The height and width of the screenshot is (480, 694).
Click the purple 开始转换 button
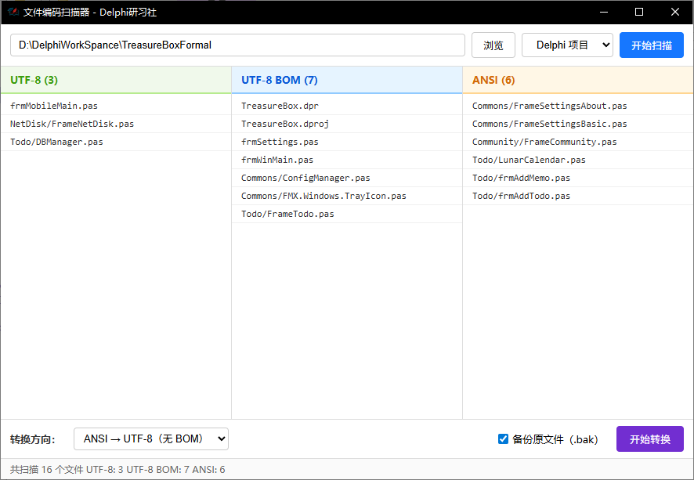[x=649, y=438]
